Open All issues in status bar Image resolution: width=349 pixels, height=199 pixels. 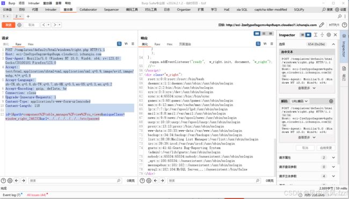[x=37, y=195]
